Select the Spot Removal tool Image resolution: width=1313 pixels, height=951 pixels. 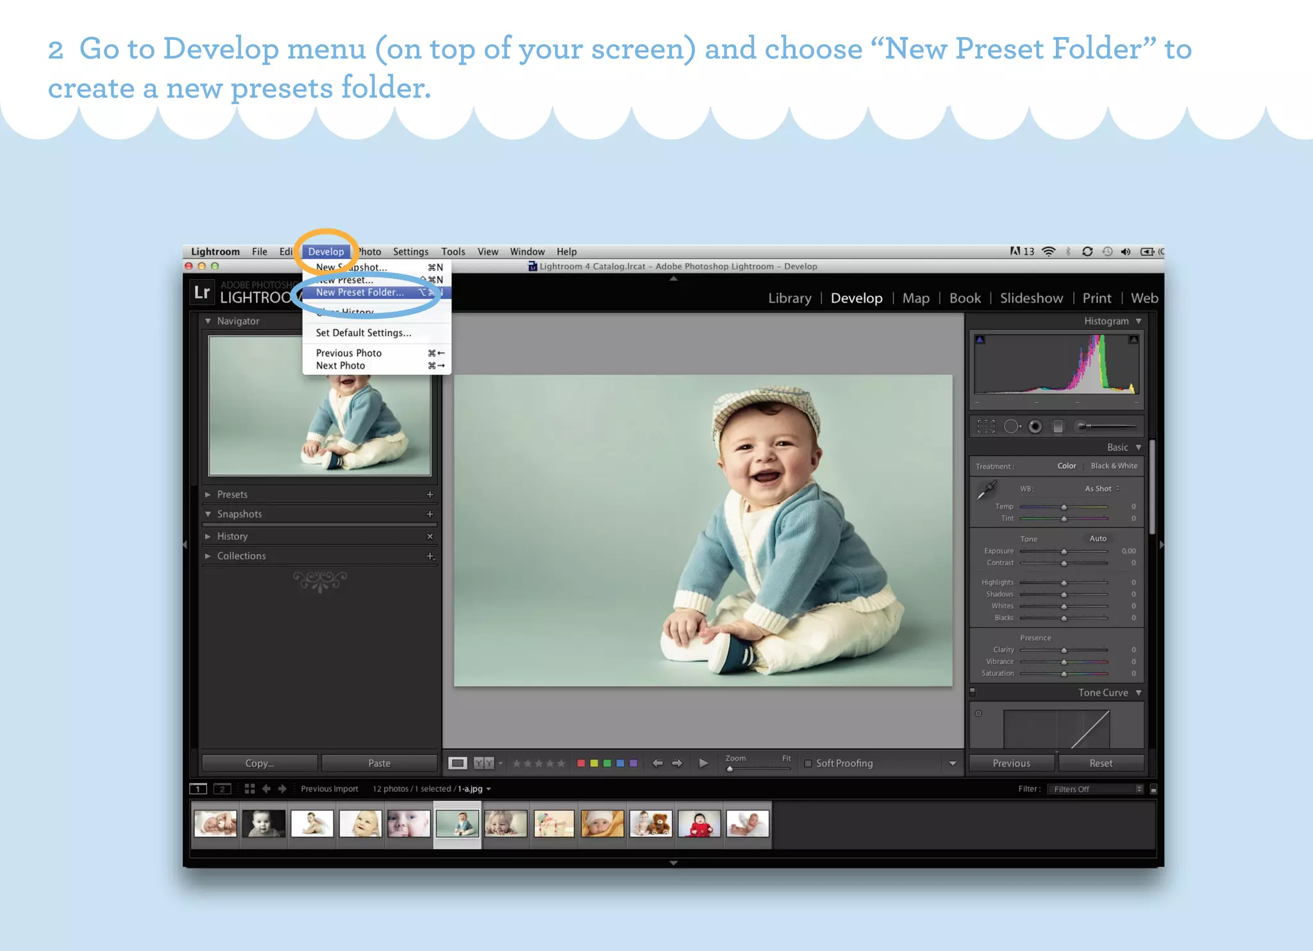click(1011, 426)
